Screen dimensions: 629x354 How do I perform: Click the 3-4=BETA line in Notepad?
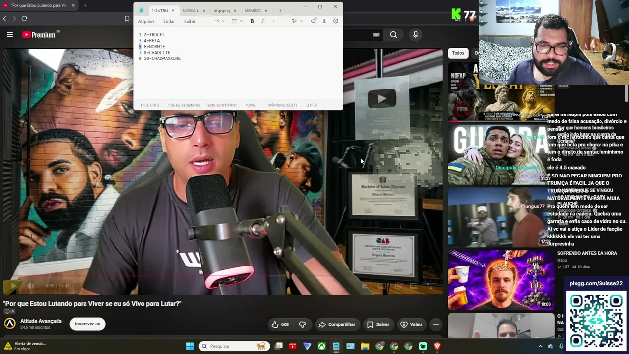pos(149,41)
